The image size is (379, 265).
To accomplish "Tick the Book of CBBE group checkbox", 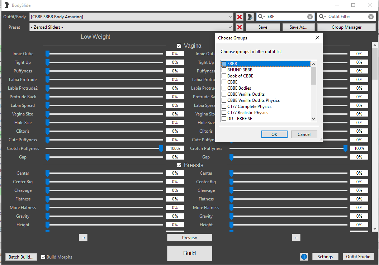I will pos(224,76).
